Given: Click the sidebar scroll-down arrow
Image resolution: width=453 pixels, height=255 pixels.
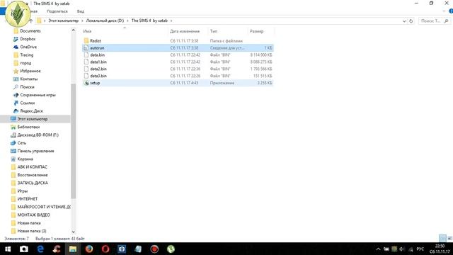Looking at the screenshot, I should tap(73, 232).
